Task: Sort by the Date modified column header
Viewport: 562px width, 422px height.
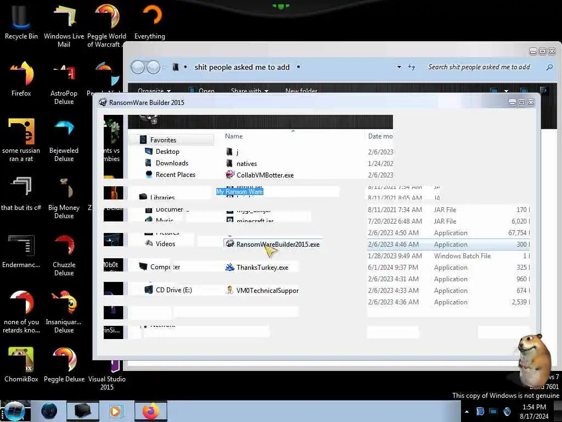Action: point(380,136)
